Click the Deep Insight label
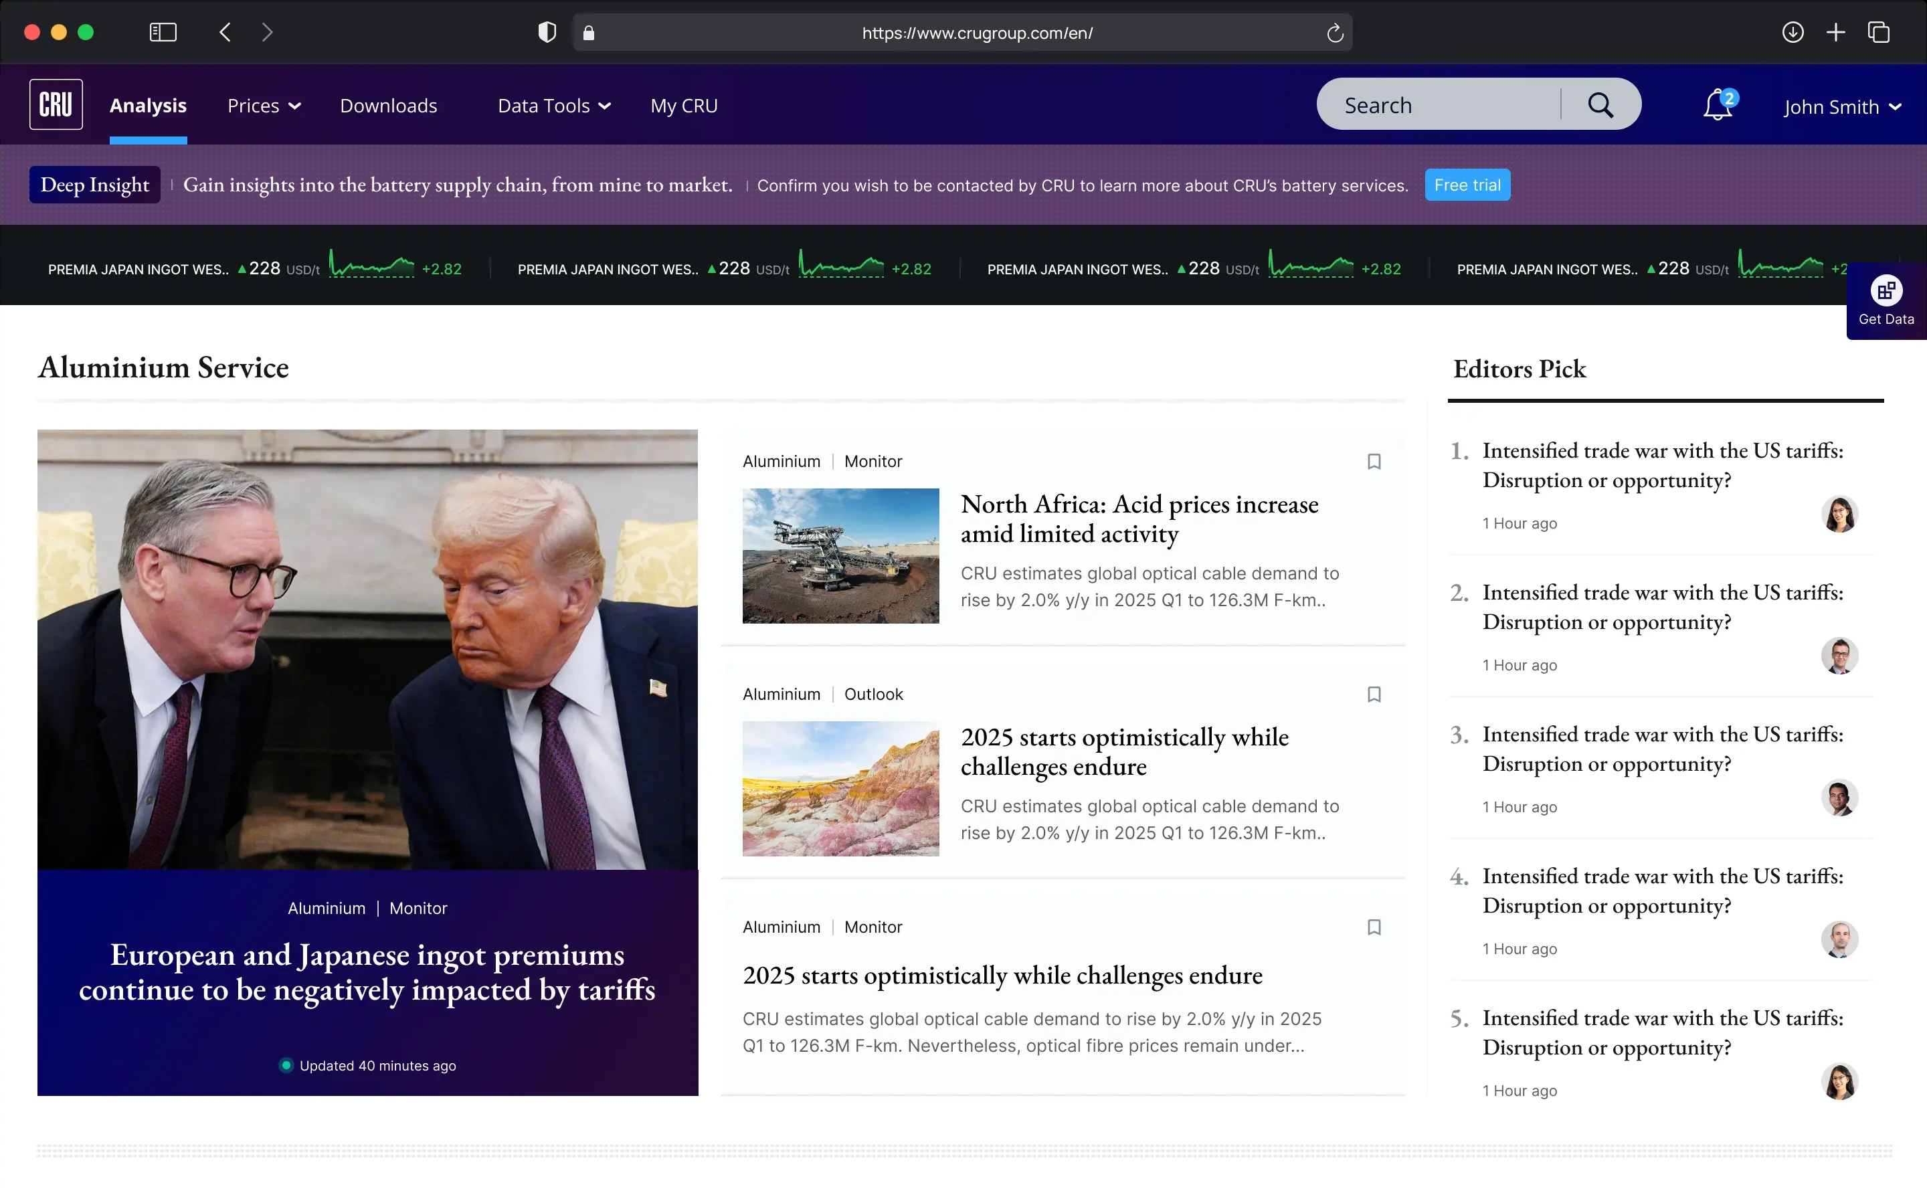 tap(95, 185)
